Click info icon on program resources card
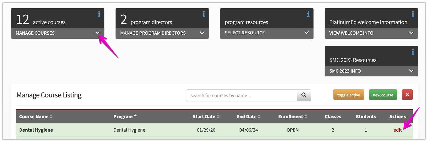This screenshot has width=428, height=142. 308,14
